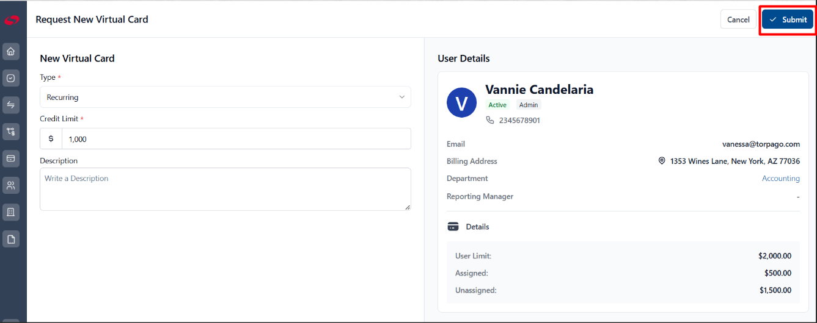Submit the virtual card request

tap(788, 20)
